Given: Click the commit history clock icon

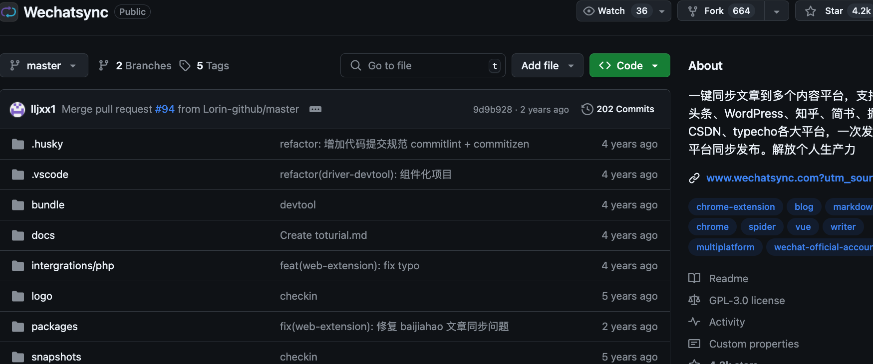Looking at the screenshot, I should [x=587, y=109].
